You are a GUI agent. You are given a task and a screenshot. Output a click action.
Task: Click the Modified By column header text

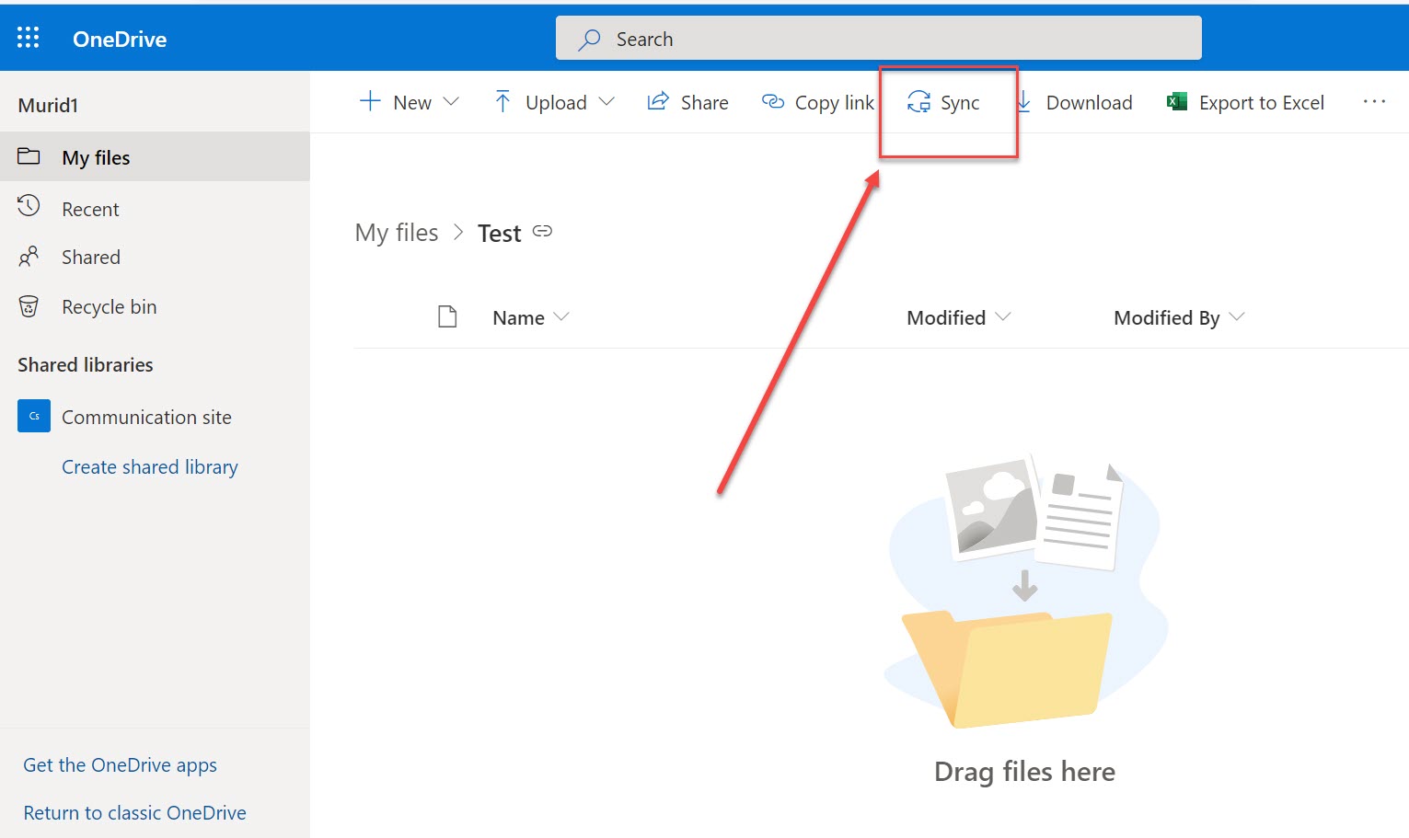(x=1167, y=318)
